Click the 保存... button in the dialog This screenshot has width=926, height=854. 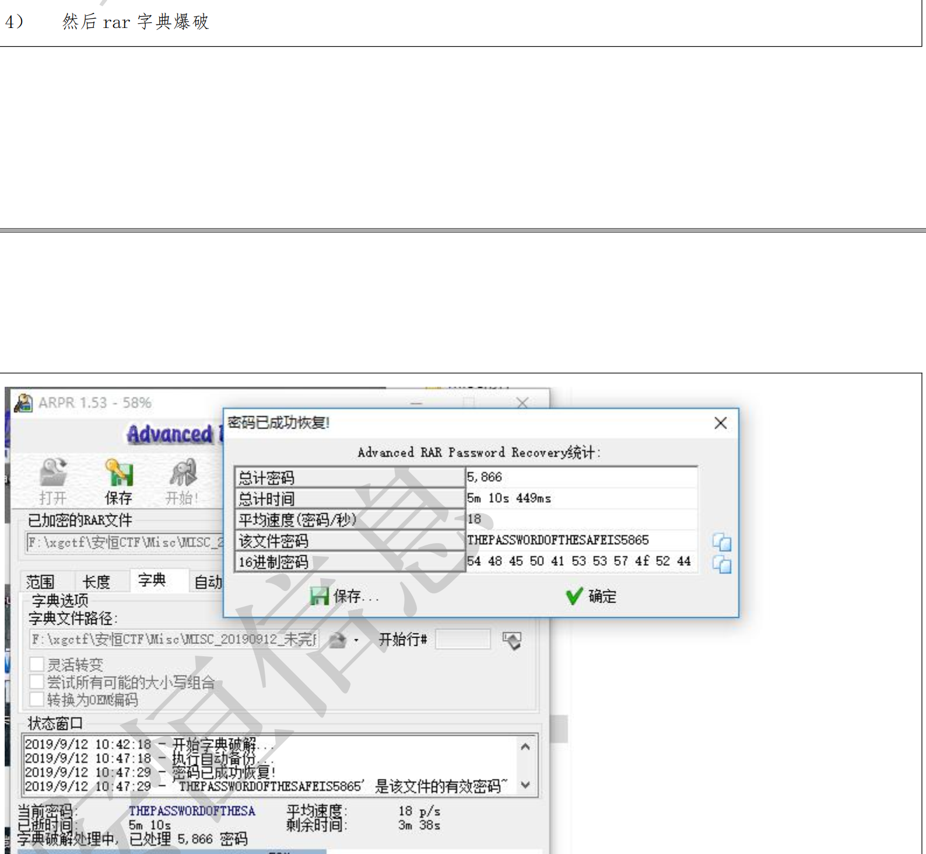point(345,596)
